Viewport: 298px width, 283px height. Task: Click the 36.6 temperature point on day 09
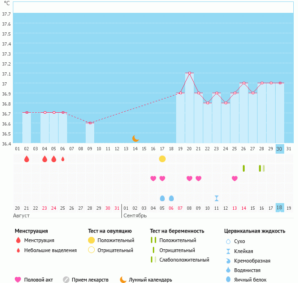(90, 123)
